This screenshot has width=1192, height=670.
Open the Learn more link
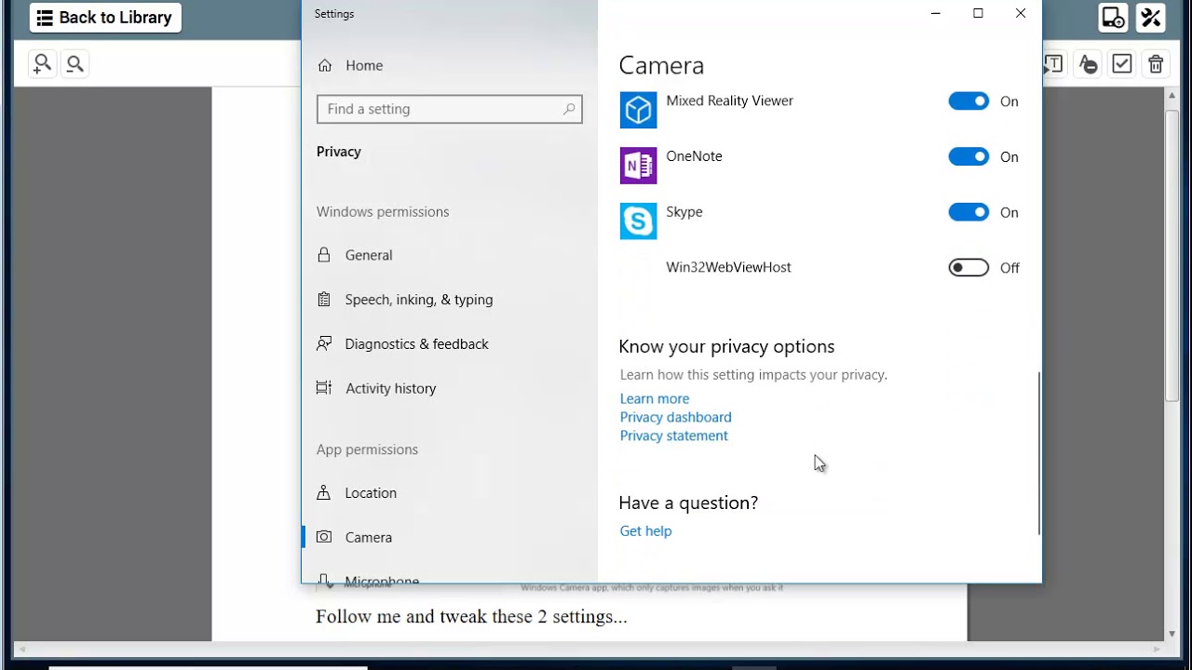pyautogui.click(x=655, y=398)
